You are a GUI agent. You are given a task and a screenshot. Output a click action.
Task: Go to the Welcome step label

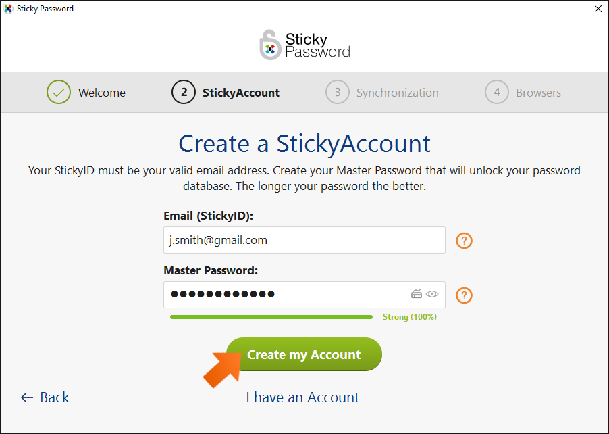click(x=102, y=93)
